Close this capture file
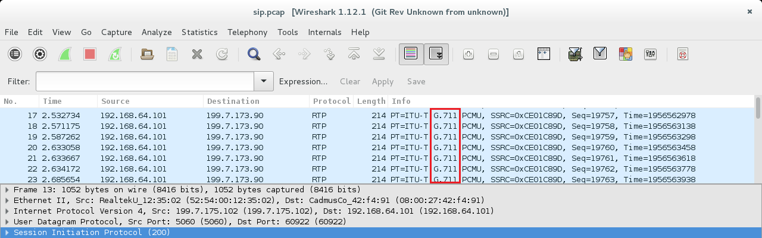Image resolution: width=762 pixels, height=238 pixels. [197, 54]
